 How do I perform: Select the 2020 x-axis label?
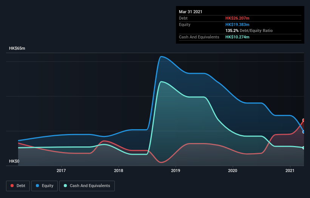pyautogui.click(x=233, y=171)
